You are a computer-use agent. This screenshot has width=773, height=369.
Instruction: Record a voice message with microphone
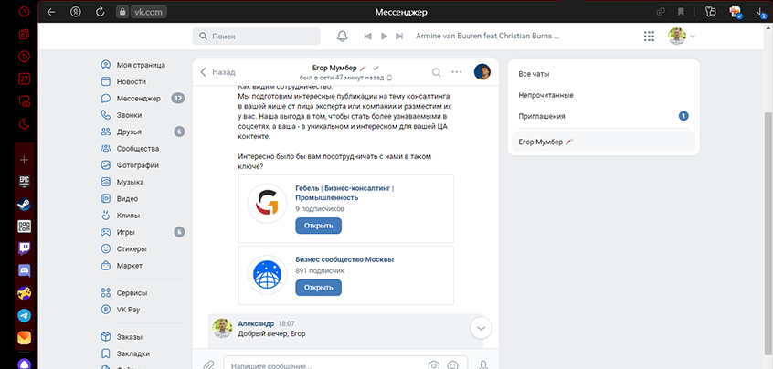click(x=483, y=365)
